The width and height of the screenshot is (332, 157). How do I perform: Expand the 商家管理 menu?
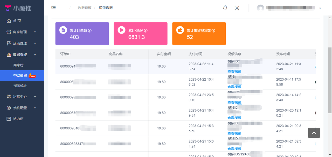pos(22,32)
